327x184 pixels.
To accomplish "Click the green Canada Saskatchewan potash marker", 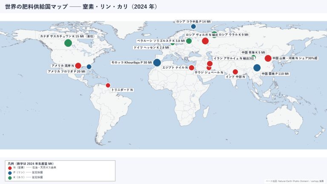I will 68,43.
